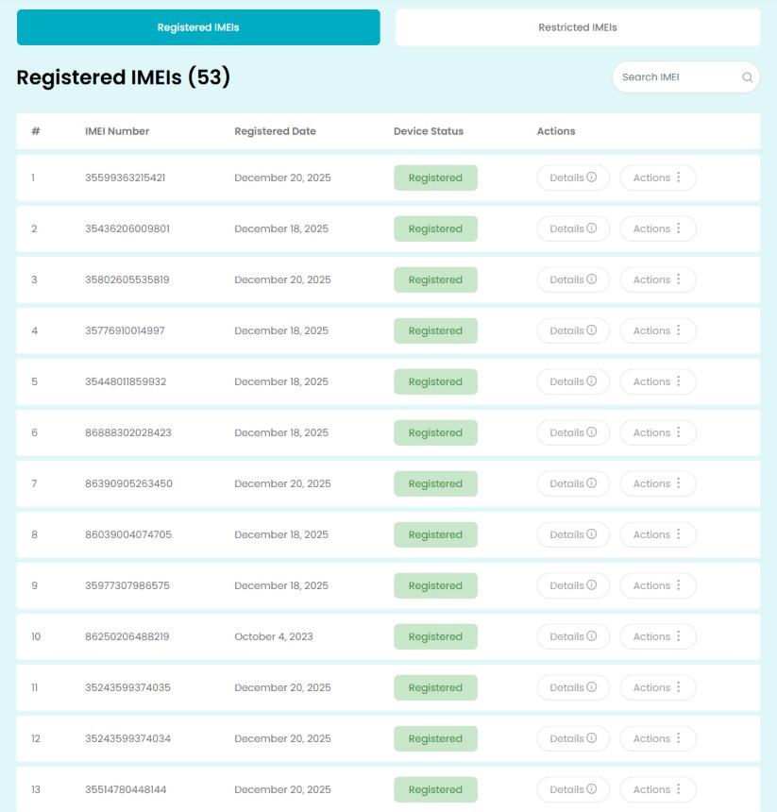Open Details for IMEI 35599363215421

[x=573, y=178]
